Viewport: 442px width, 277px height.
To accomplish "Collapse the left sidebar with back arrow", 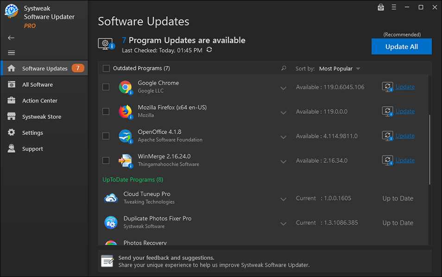I will [11, 38].
